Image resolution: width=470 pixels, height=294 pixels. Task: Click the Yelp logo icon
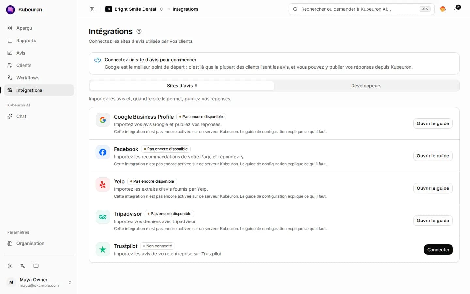coord(103,185)
